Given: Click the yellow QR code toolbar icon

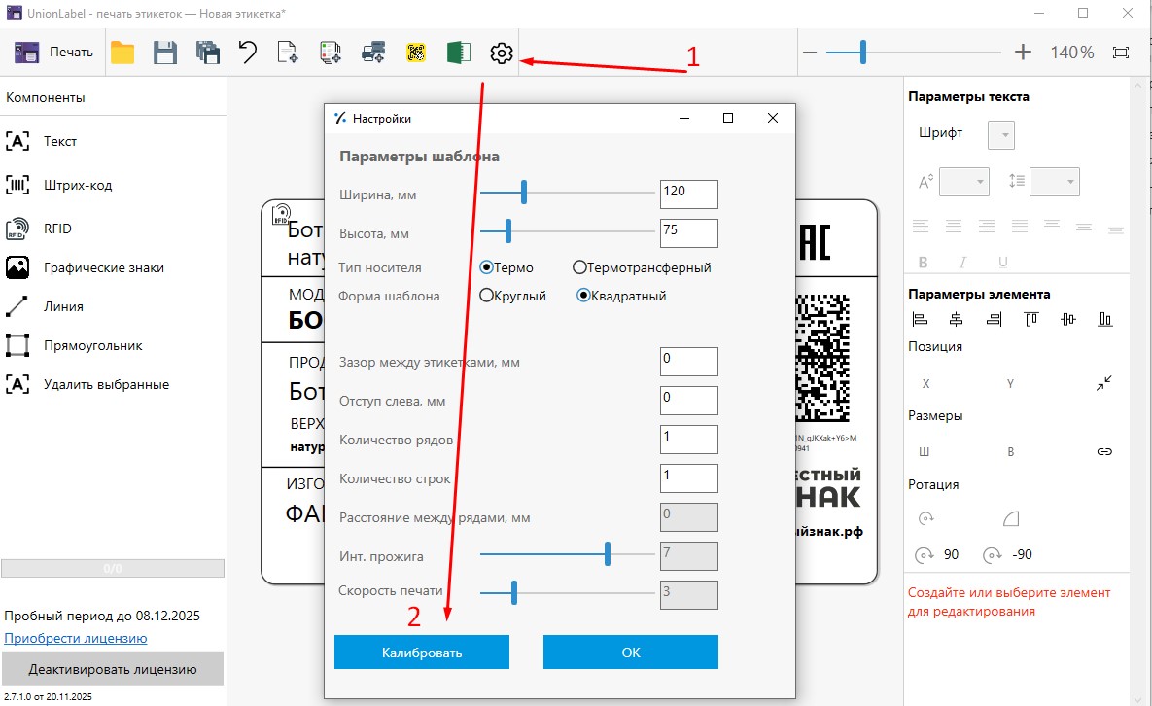Looking at the screenshot, I should [417, 53].
